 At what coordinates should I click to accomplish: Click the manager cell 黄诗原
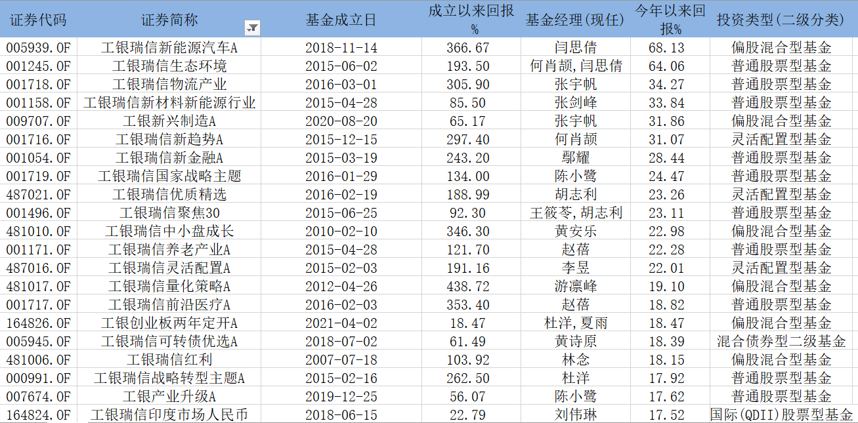[576, 342]
